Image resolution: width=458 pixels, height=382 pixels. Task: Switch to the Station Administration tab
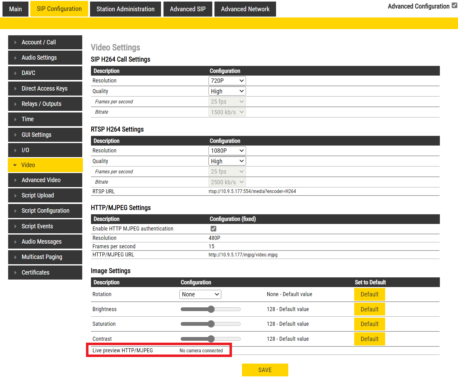(x=125, y=9)
